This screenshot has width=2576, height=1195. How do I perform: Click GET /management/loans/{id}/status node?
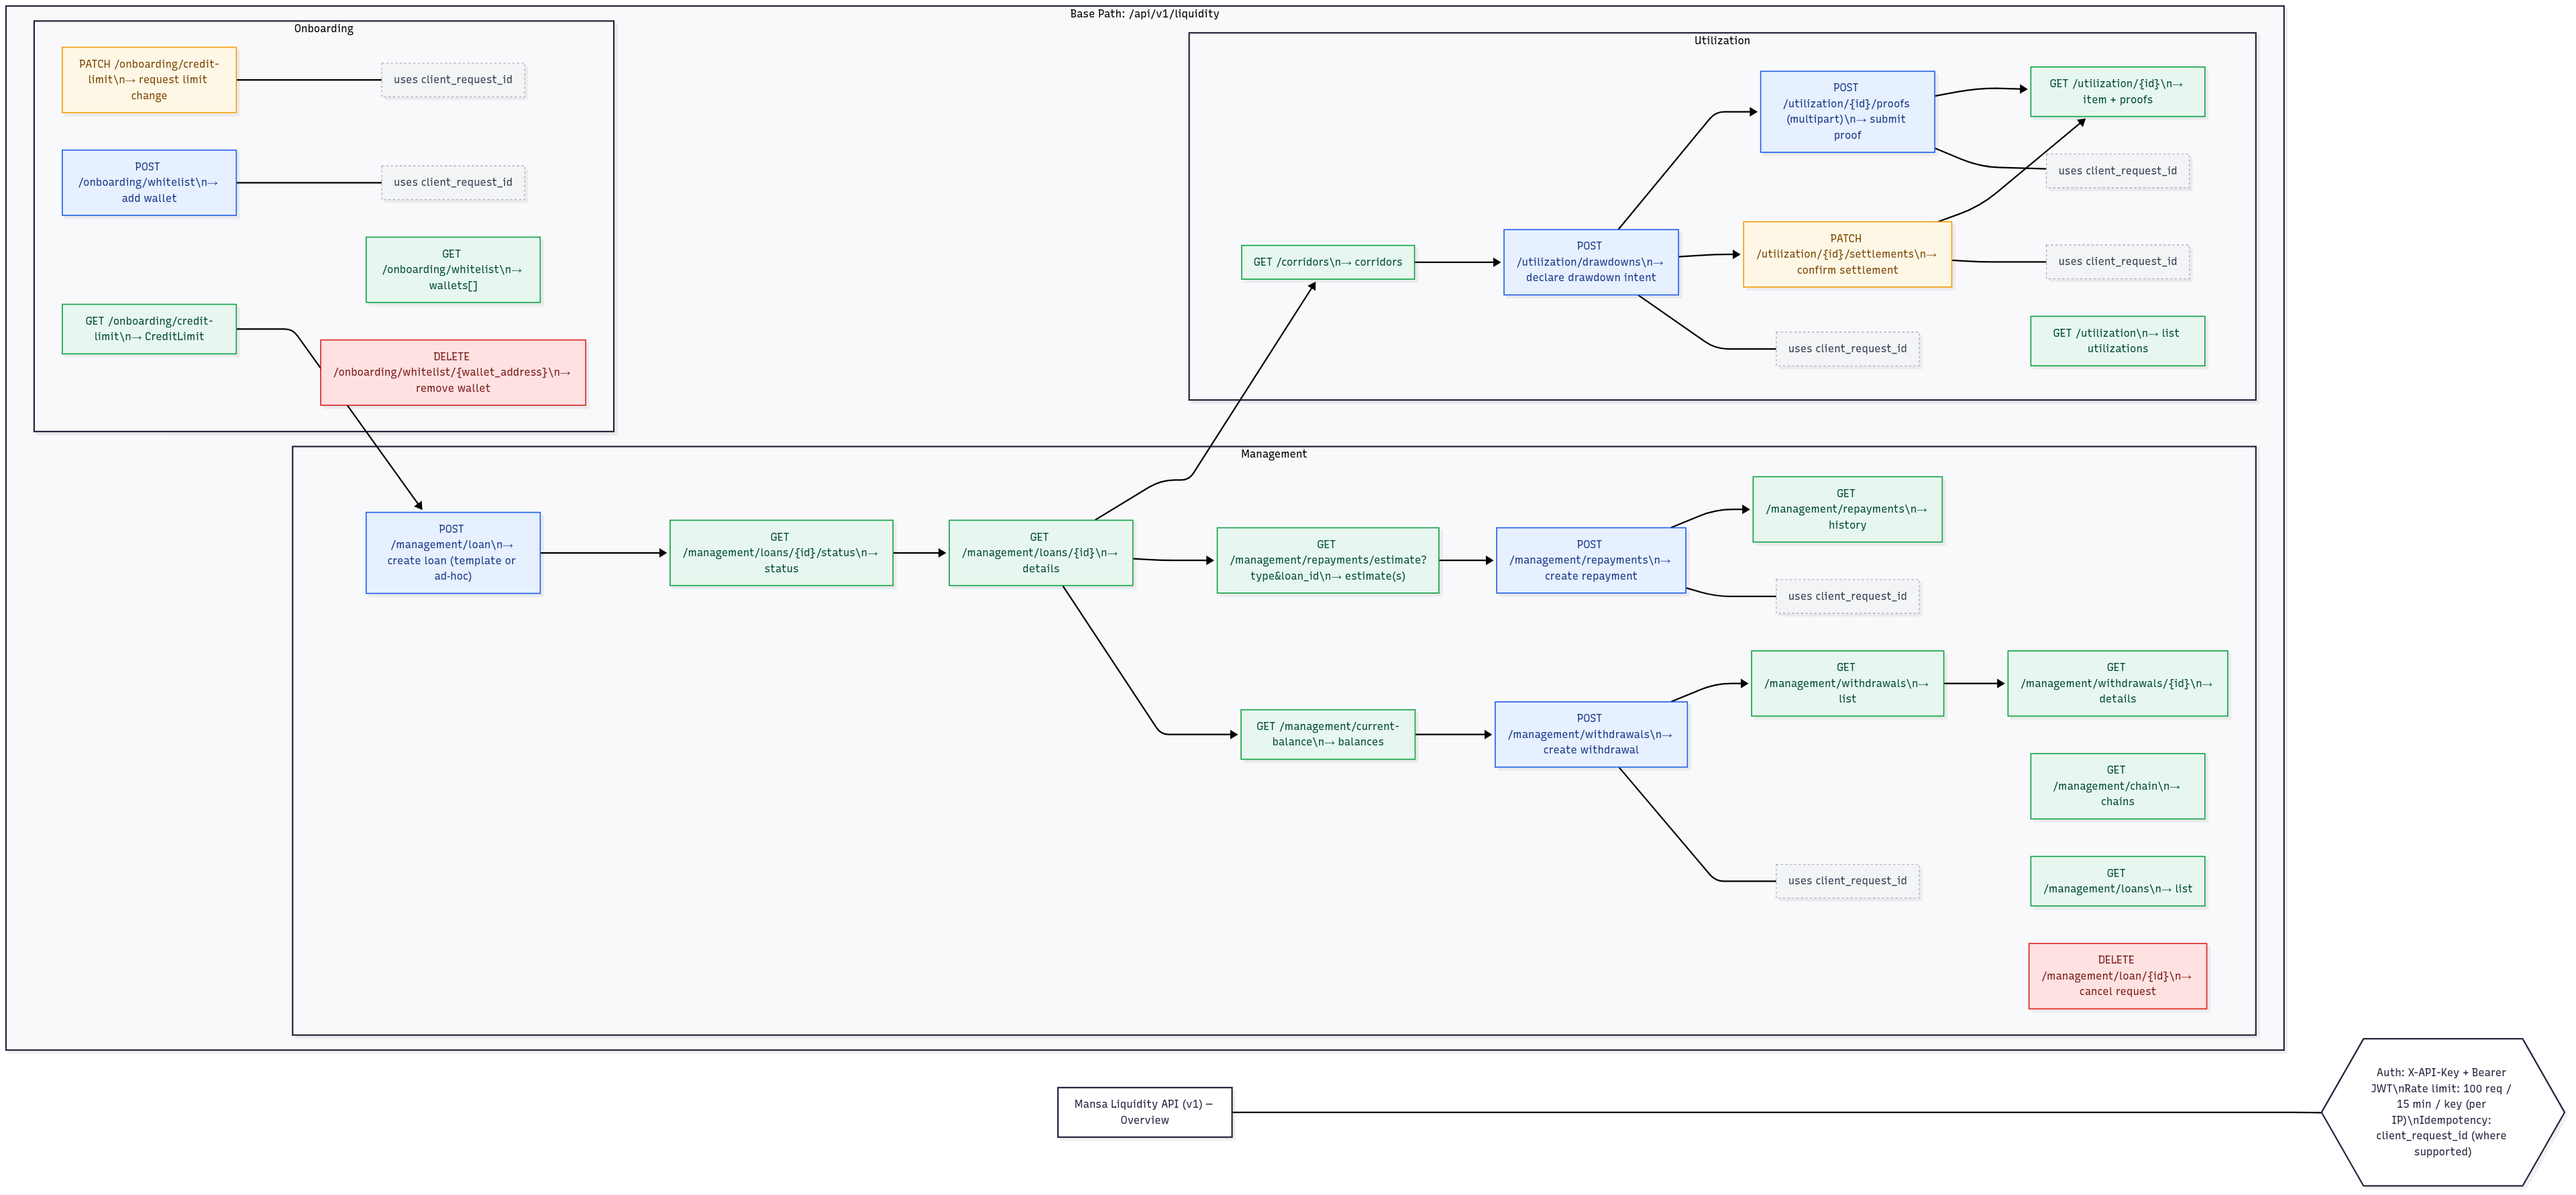(x=781, y=553)
